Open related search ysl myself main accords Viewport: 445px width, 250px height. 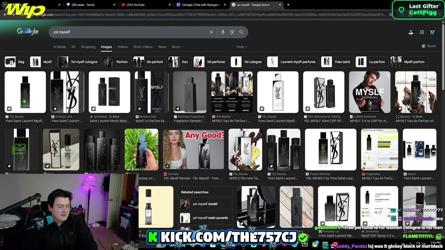(x=205, y=218)
